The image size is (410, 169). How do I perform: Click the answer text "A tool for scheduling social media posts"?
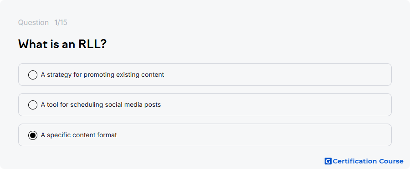tap(101, 105)
